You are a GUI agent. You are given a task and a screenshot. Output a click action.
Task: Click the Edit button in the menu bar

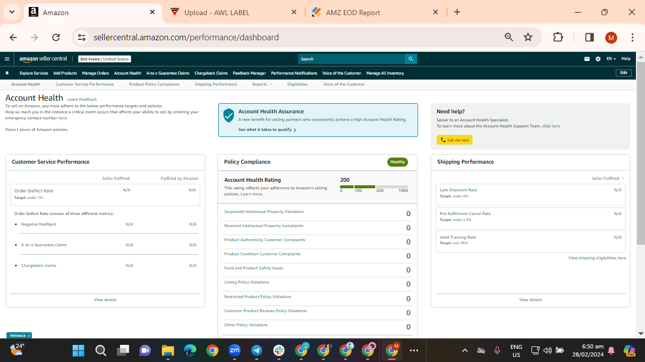[624, 73]
